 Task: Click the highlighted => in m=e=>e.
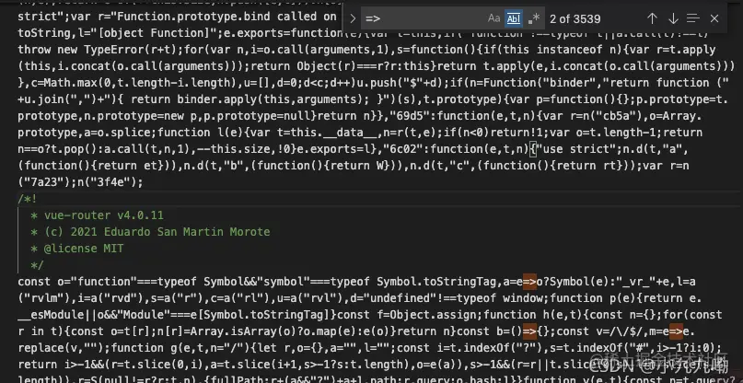676,331
